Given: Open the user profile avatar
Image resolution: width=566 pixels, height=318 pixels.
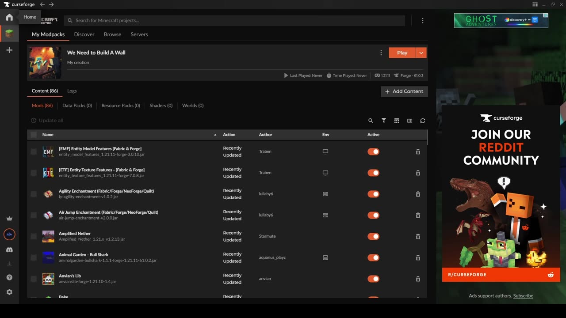Looking at the screenshot, I should [9, 235].
